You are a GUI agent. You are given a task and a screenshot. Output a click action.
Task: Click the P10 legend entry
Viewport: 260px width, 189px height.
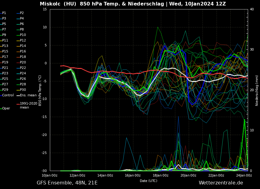[23, 35]
